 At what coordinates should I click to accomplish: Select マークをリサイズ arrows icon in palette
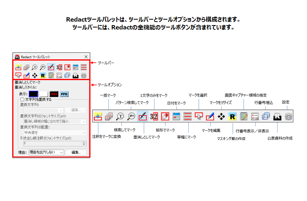(x=35, y=75)
